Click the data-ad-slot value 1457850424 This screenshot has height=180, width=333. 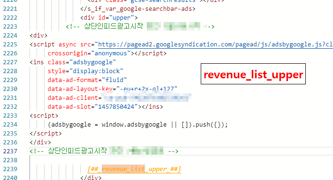pyautogui.click(x=116, y=106)
